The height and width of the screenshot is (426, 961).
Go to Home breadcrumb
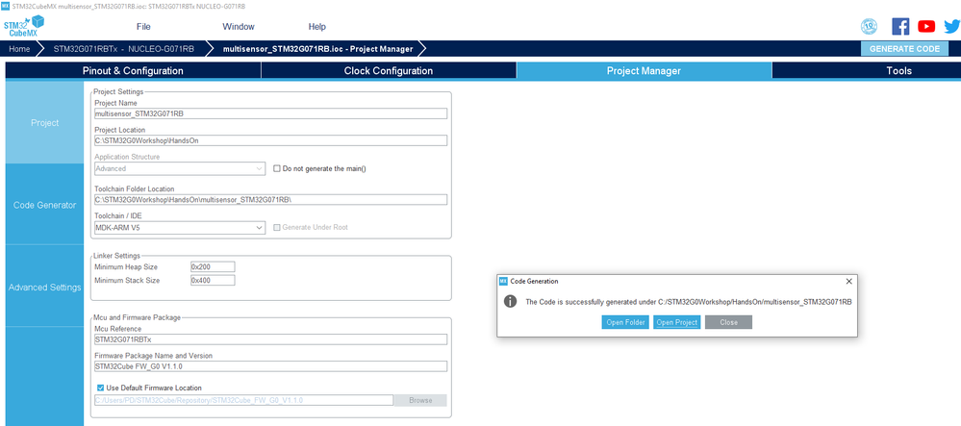click(19, 49)
